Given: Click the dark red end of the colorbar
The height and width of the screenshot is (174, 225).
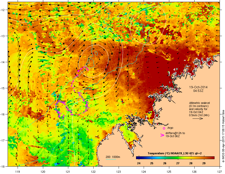Looking at the screenshot, I should pyautogui.click(x=212, y=158).
